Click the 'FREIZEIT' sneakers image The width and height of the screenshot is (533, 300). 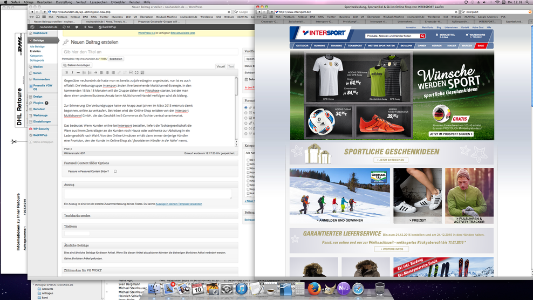418,195
